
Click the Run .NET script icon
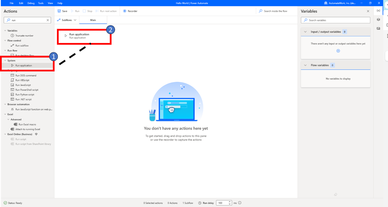click(12, 99)
